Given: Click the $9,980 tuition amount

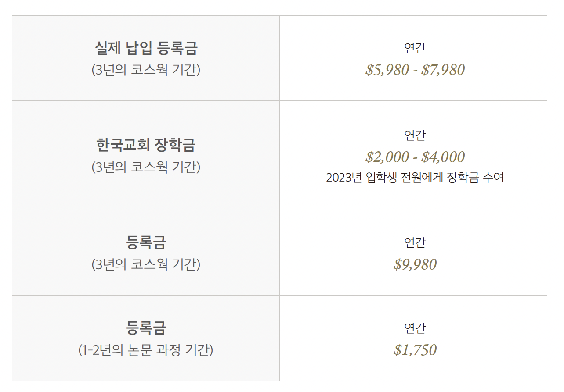Looking at the screenshot, I should point(415,264).
